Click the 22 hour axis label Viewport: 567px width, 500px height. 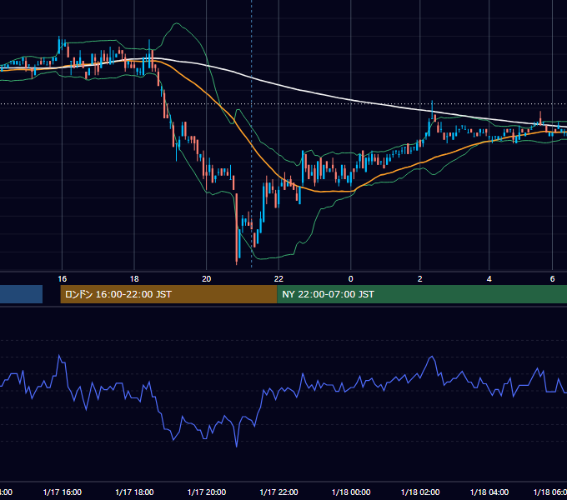click(x=278, y=279)
